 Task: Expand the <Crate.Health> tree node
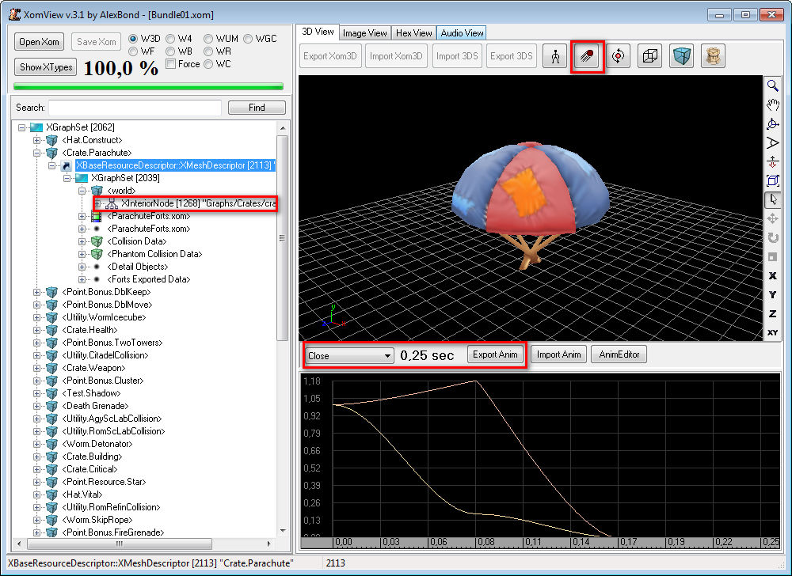36,330
